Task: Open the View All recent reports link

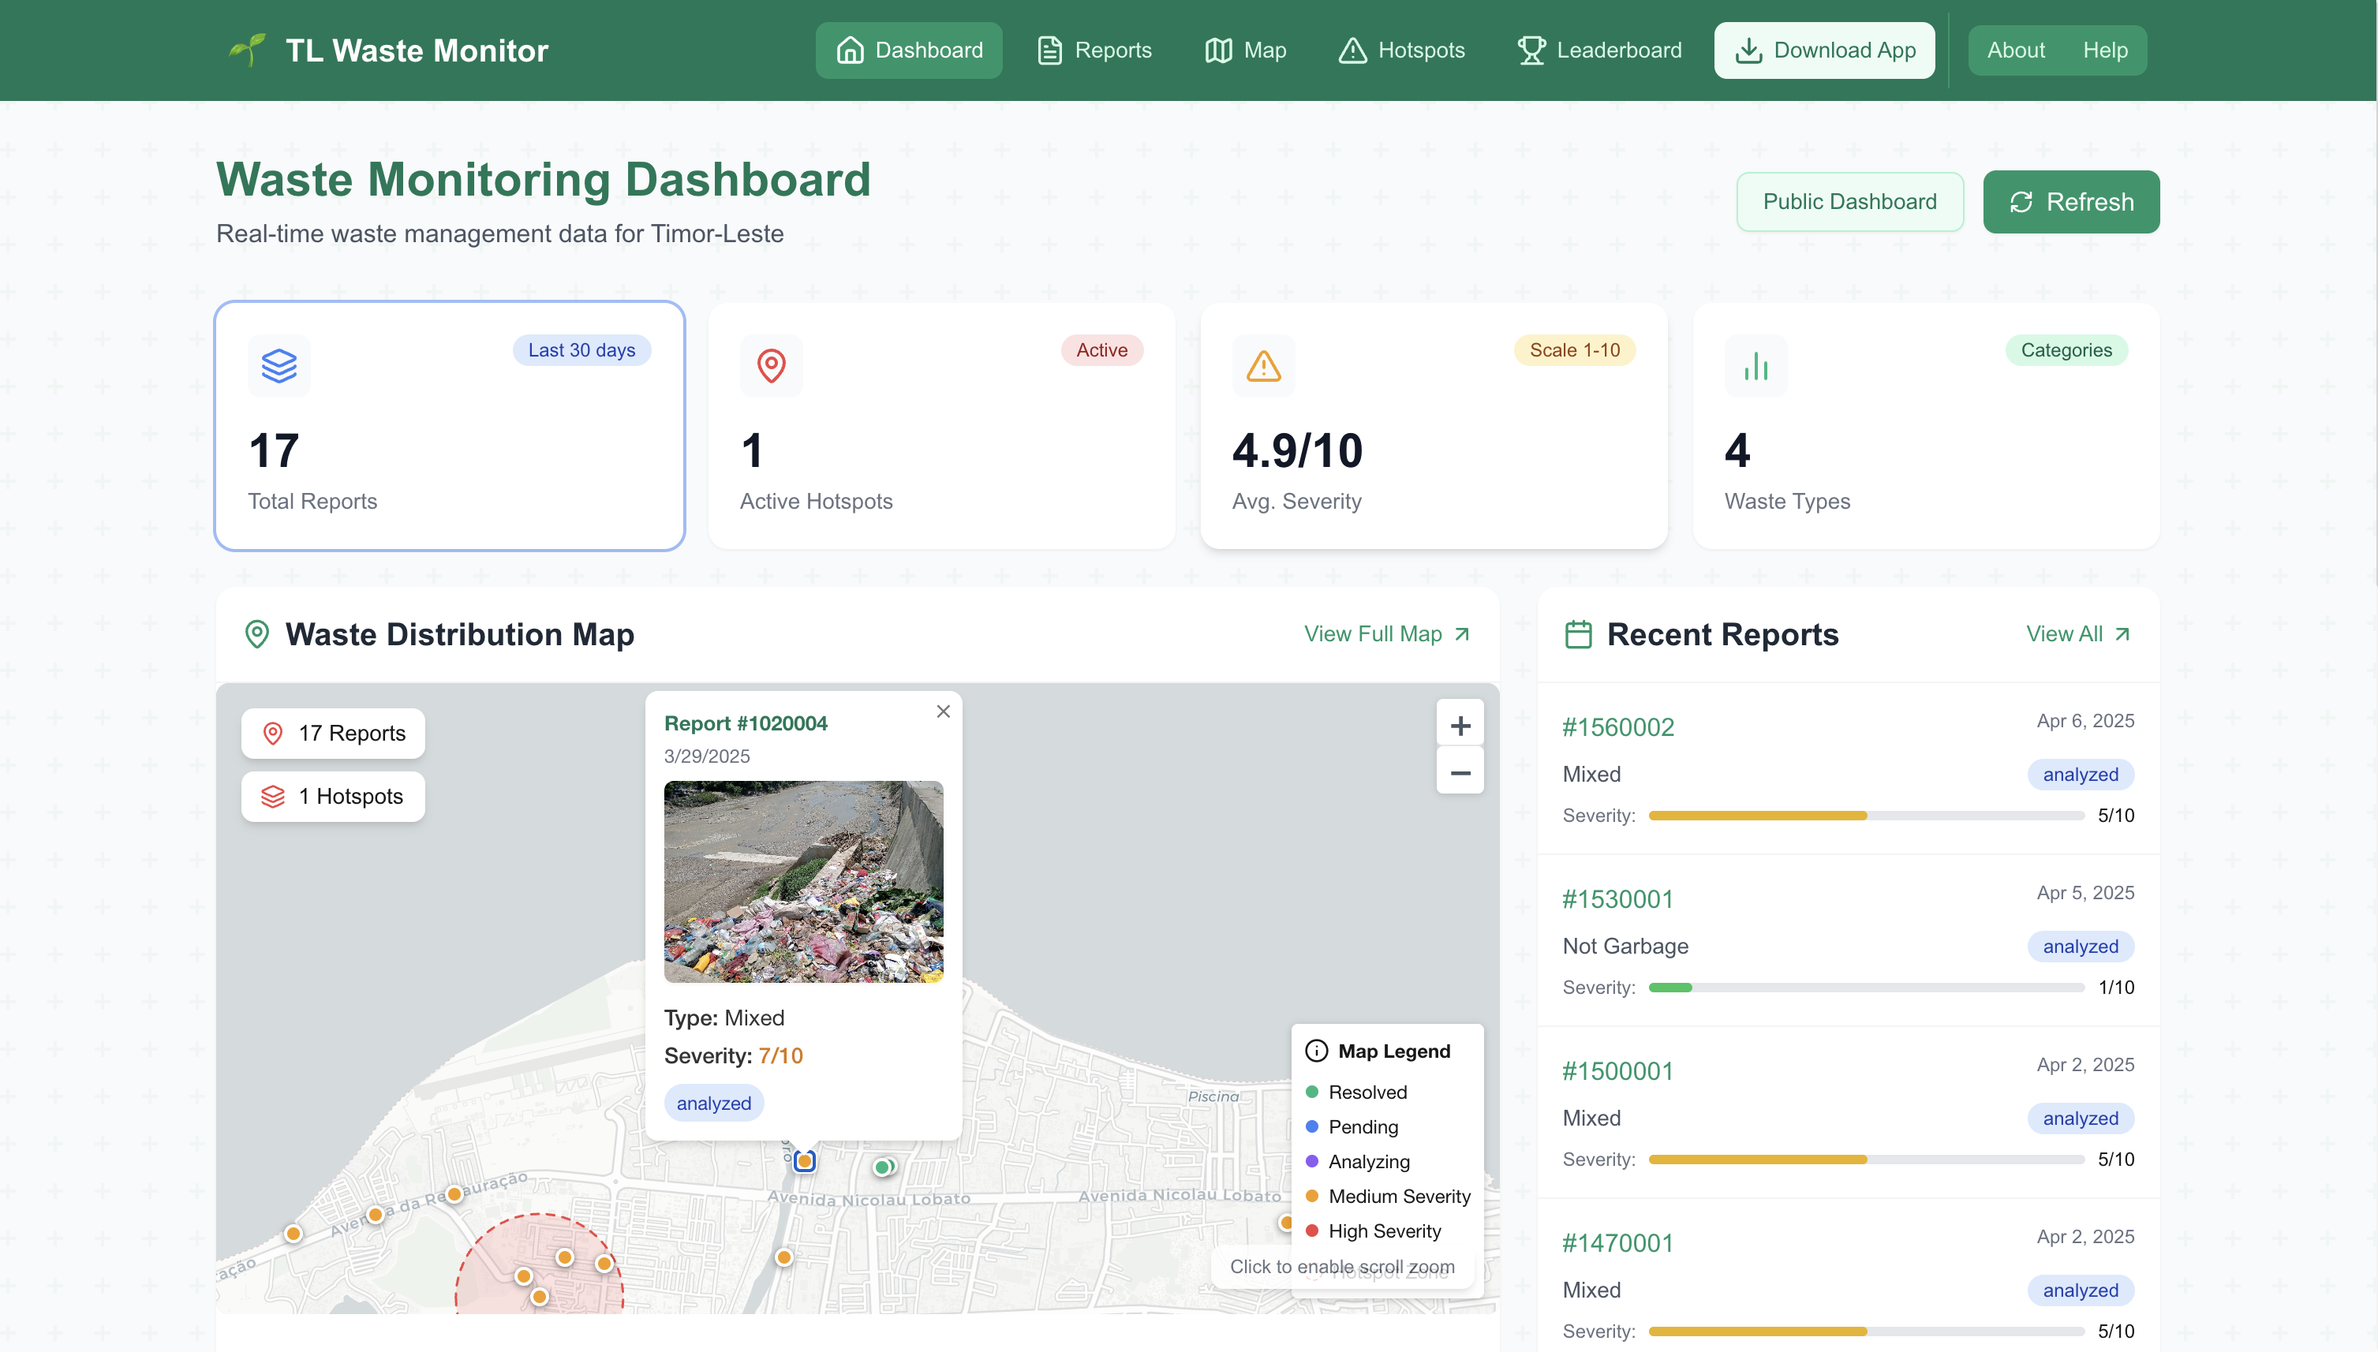Action: 2077,634
